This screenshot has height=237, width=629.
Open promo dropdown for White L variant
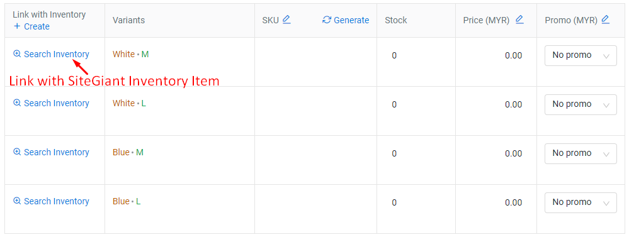tap(581, 105)
